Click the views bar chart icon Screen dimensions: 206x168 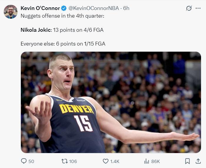coord(147,161)
